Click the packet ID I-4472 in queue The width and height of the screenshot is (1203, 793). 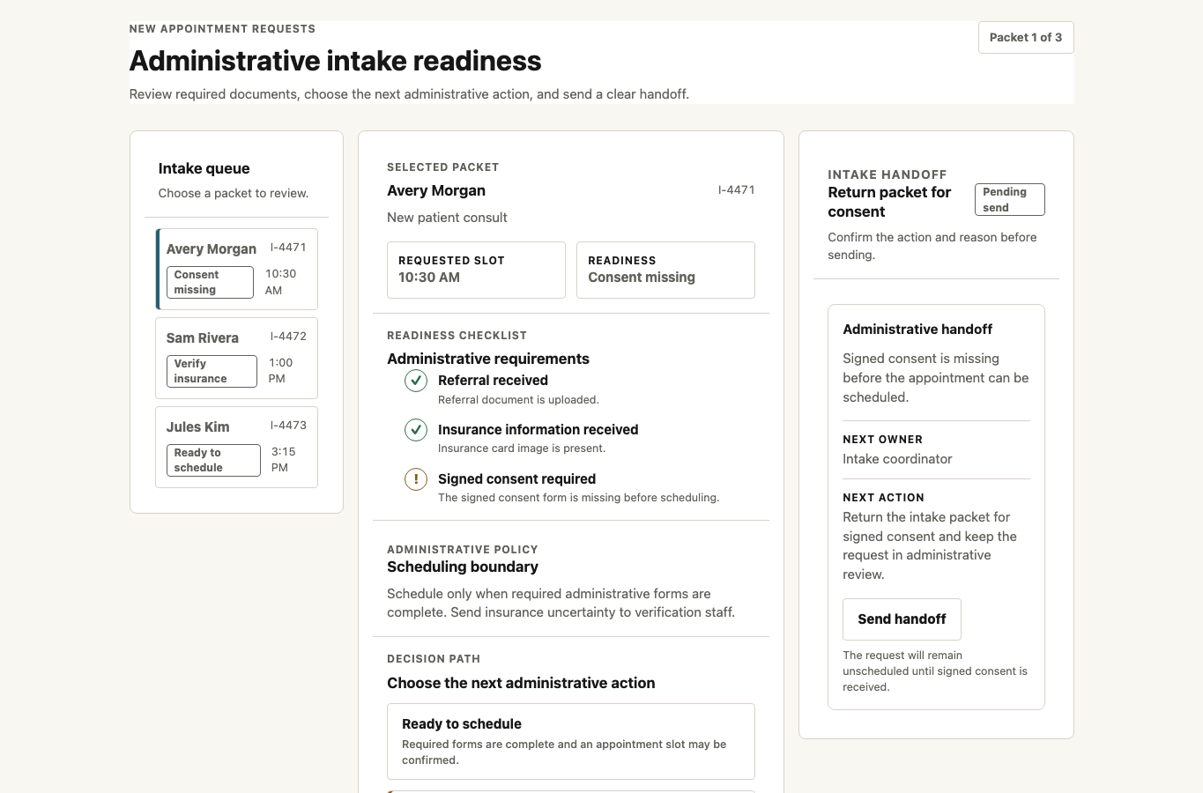[288, 336]
